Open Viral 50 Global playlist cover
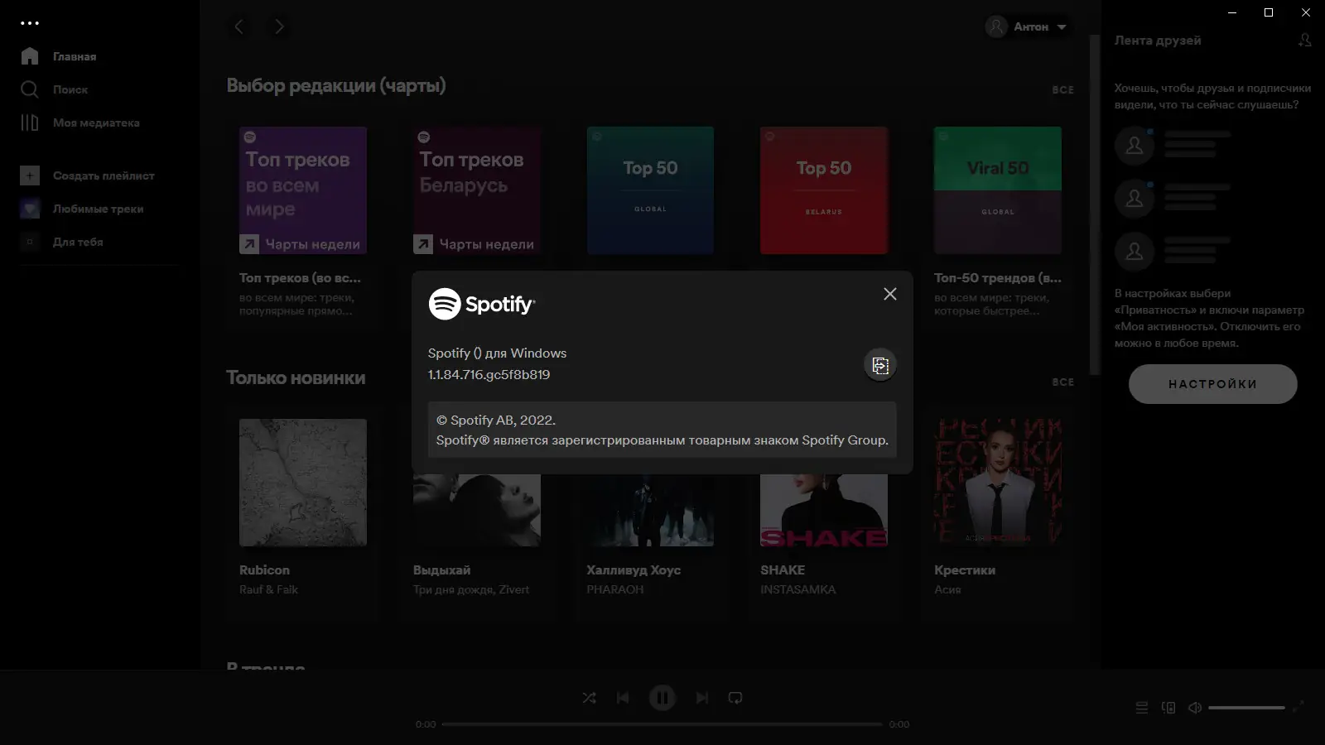1325x745 pixels. click(x=998, y=190)
